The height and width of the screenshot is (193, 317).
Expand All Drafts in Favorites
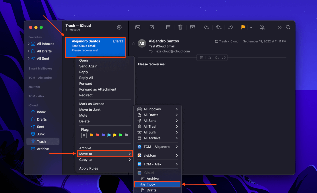point(29,51)
